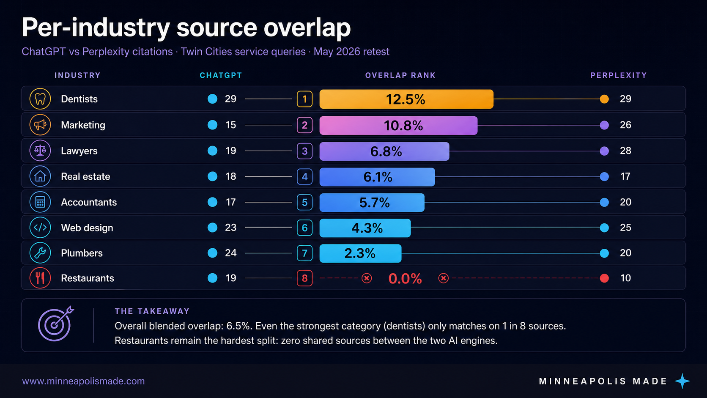Click the Restaurants fork and knife icon
707x398 pixels.
tap(40, 278)
